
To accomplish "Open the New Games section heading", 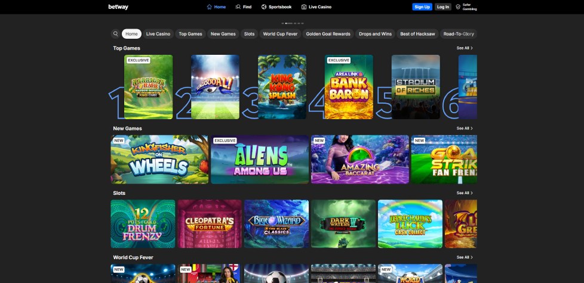I will pos(127,128).
